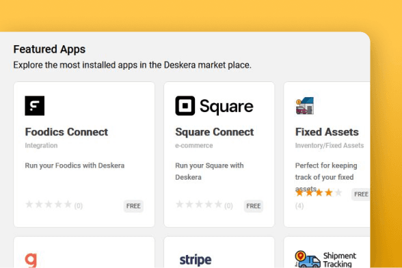The width and height of the screenshot is (402, 268).
Task: Open the Fixed Assets app title
Action: pyautogui.click(x=327, y=132)
